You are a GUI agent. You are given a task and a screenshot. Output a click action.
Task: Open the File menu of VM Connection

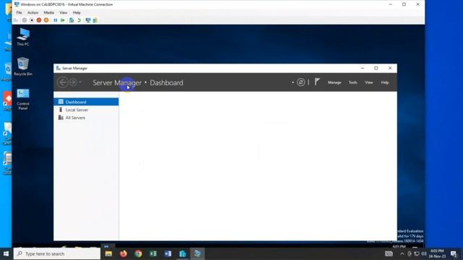click(x=20, y=13)
